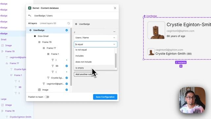Click the frame icon beside Frame 77 in plugin

(x=44, y=48)
